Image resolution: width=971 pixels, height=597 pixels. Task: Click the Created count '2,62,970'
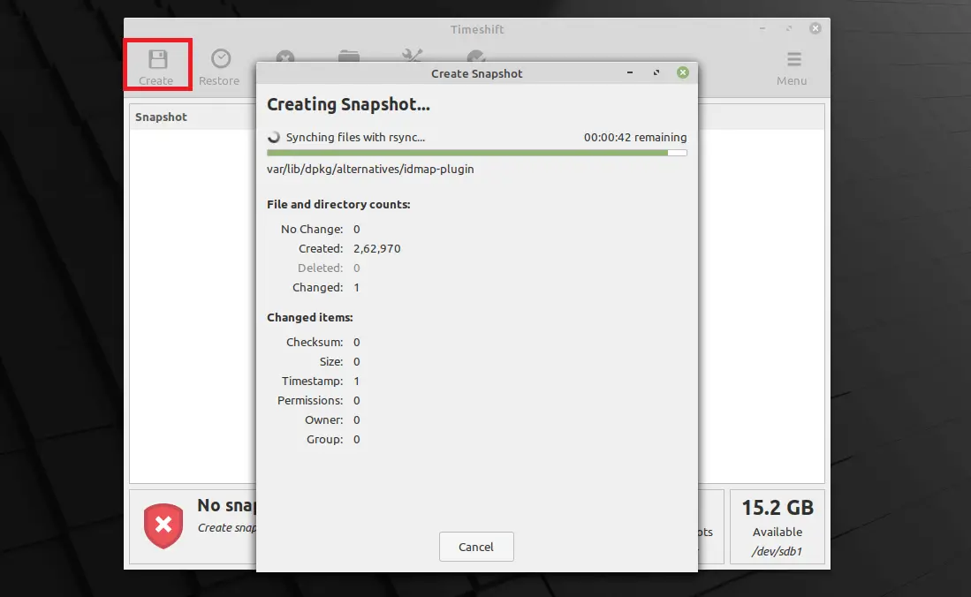point(377,248)
